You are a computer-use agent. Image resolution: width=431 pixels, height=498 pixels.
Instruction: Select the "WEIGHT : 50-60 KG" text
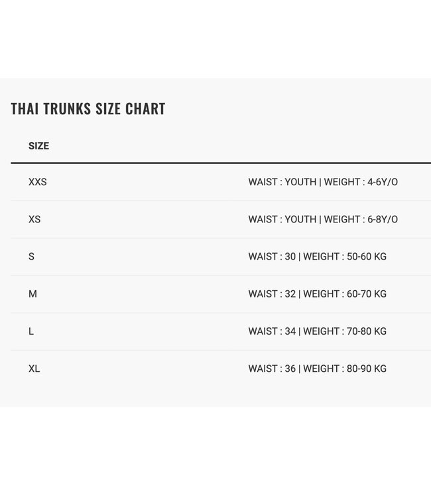tap(345, 256)
